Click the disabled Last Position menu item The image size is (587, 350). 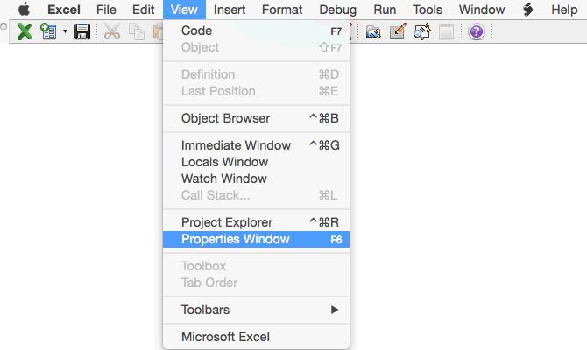257,91
